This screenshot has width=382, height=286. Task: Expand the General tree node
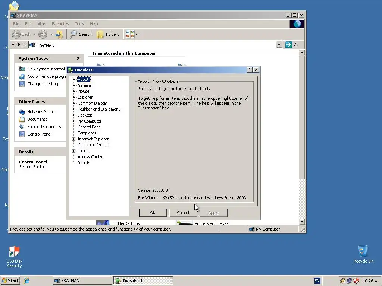pos(73,85)
